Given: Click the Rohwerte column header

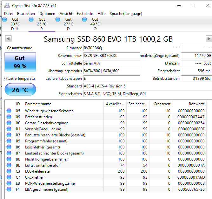Looking at the screenshot, I should click(x=189, y=104).
